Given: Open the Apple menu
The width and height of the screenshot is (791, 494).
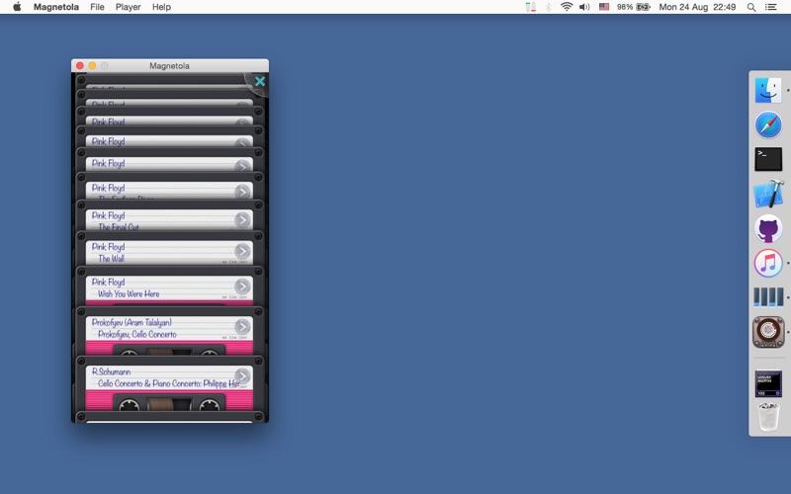Looking at the screenshot, I should (17, 7).
